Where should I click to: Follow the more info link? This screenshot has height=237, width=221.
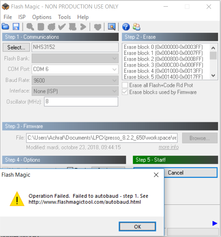[x=169, y=147]
